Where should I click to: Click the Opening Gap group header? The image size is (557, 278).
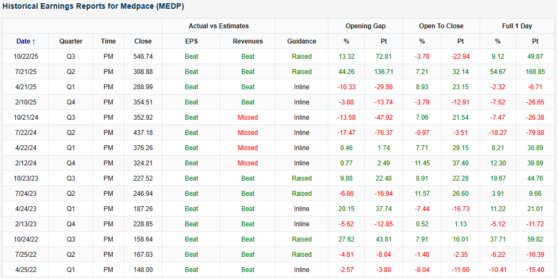click(365, 26)
